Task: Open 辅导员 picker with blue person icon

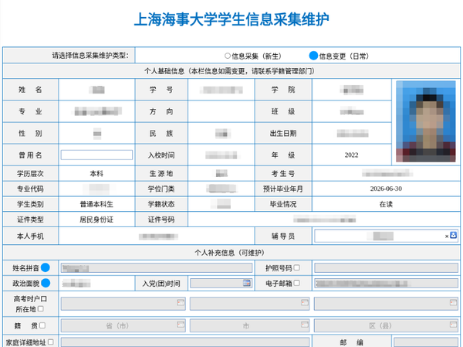Action: coord(454,235)
